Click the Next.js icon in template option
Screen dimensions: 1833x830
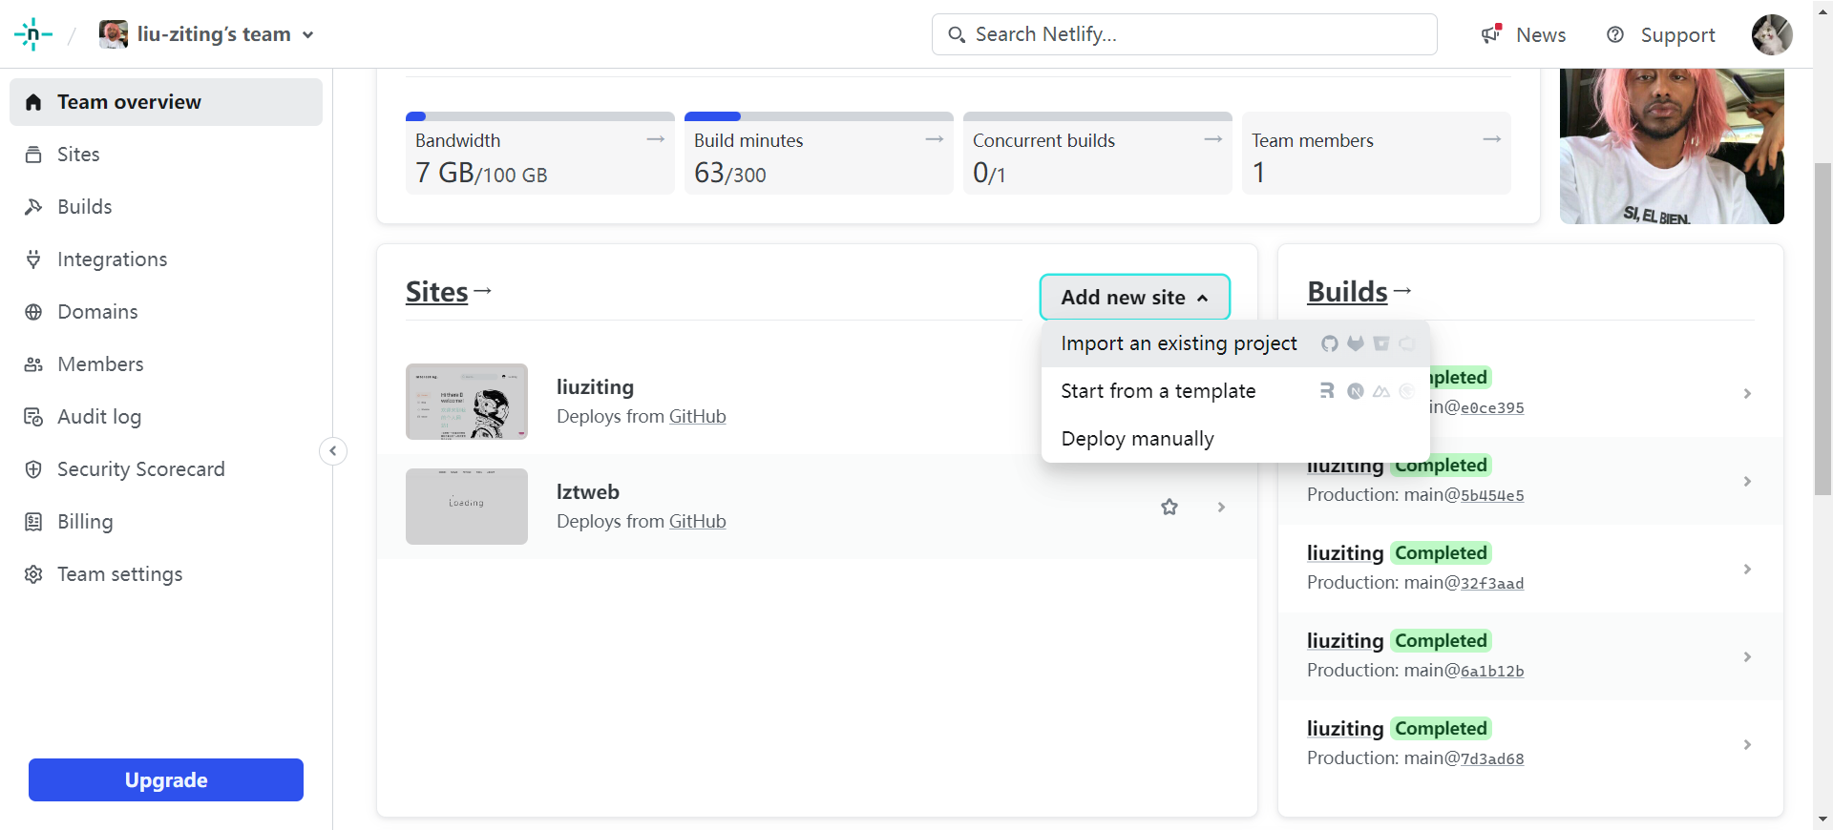click(x=1356, y=391)
